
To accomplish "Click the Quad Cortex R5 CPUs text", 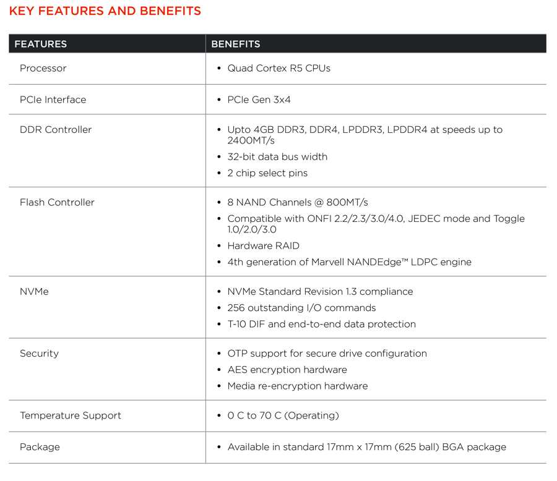I will (x=279, y=68).
